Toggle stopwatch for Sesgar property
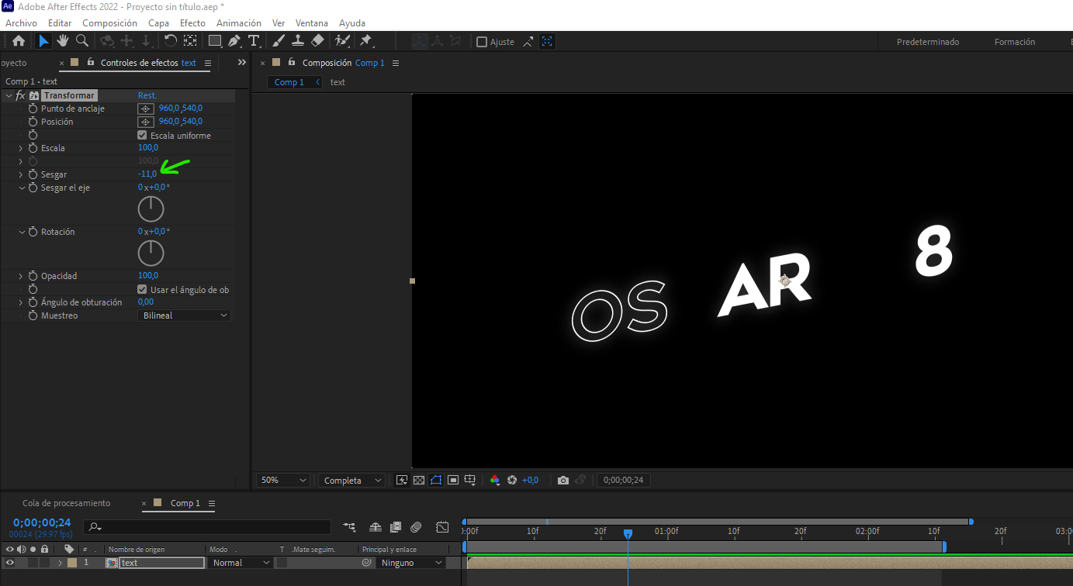Image resolution: width=1073 pixels, height=586 pixels. click(x=33, y=174)
